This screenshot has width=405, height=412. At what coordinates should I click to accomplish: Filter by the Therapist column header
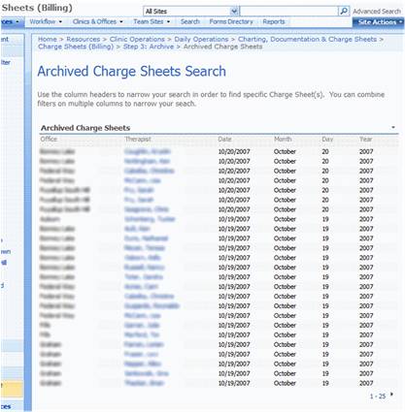138,139
